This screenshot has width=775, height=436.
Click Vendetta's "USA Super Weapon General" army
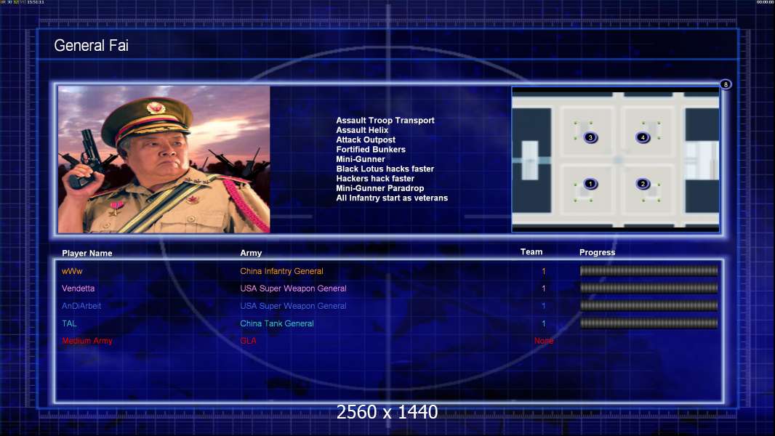[293, 288]
